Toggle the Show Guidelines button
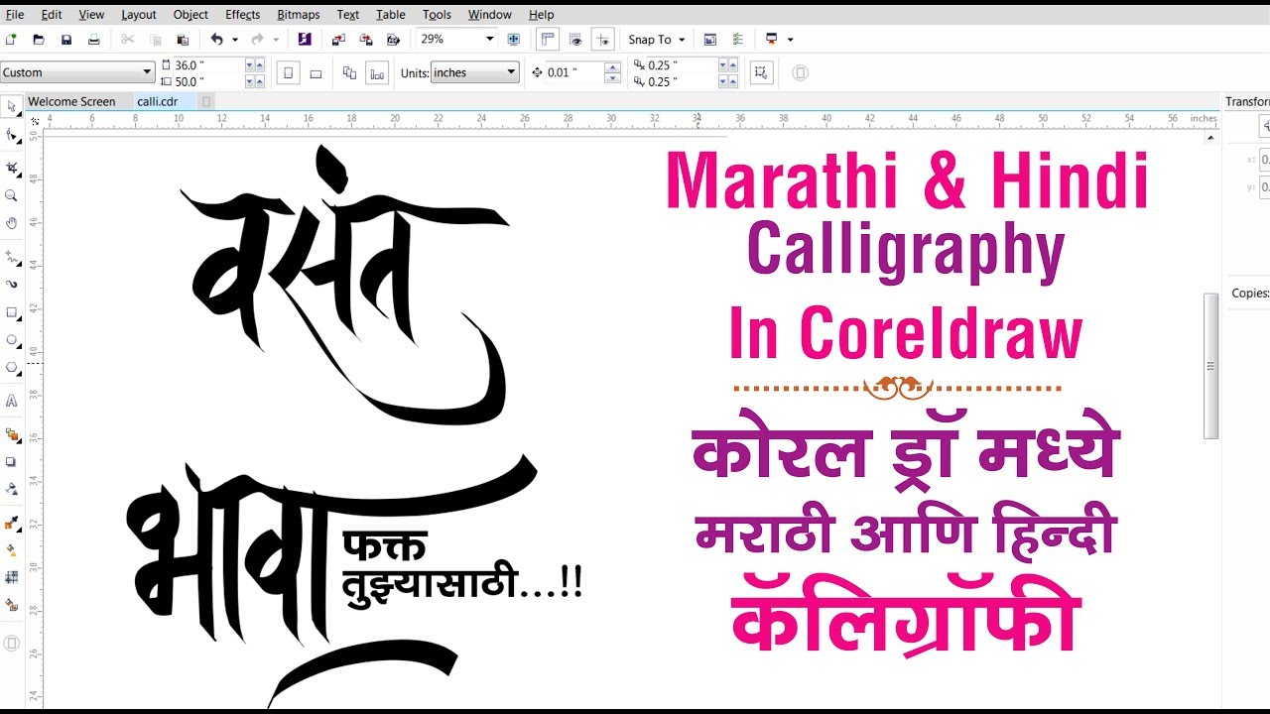 point(602,40)
